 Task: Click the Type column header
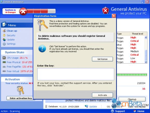coord(119,34)
